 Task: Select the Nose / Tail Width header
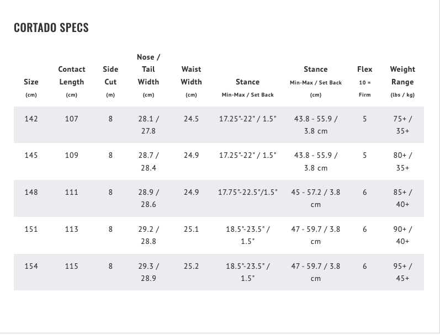pyautogui.click(x=149, y=70)
